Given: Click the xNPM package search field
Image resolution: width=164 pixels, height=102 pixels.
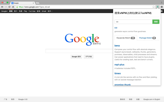Looking at the screenshot, I should 134,22.
